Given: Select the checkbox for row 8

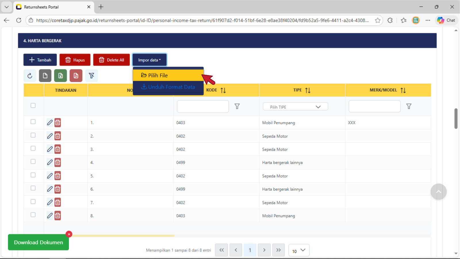Looking at the screenshot, I should pyautogui.click(x=33, y=215).
